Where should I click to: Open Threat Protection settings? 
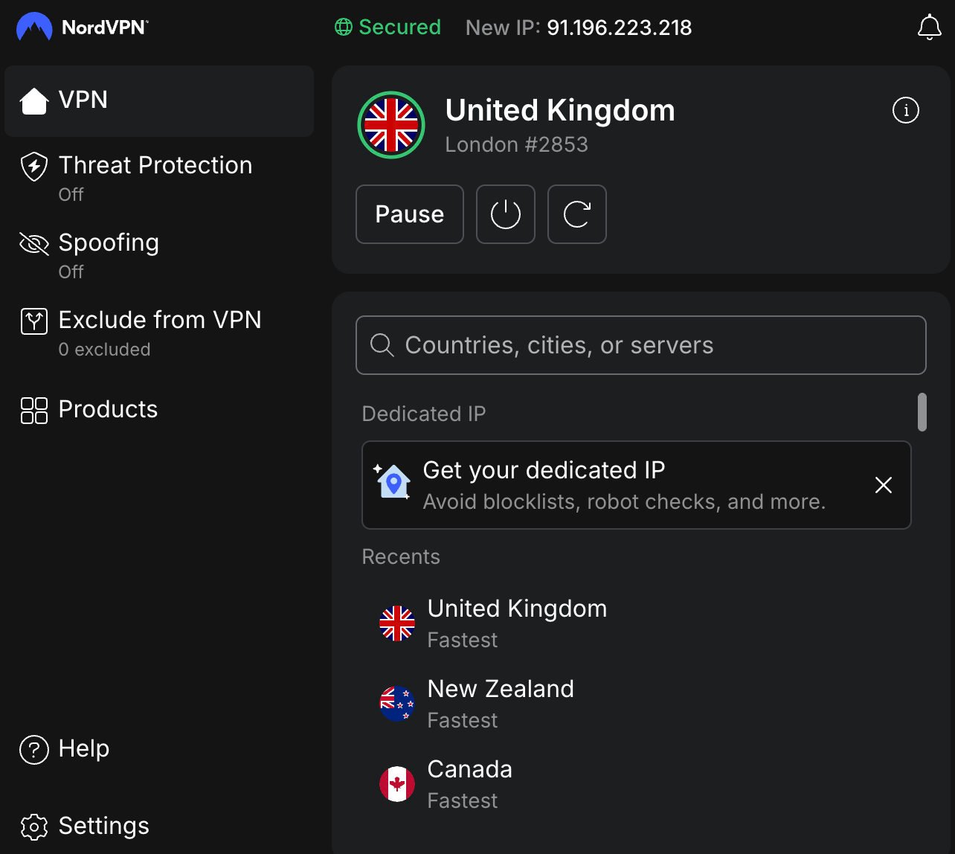(x=159, y=178)
